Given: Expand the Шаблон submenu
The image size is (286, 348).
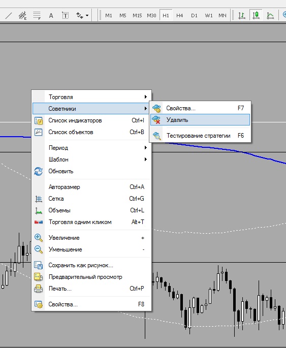Looking at the screenshot, I should click(x=91, y=160).
